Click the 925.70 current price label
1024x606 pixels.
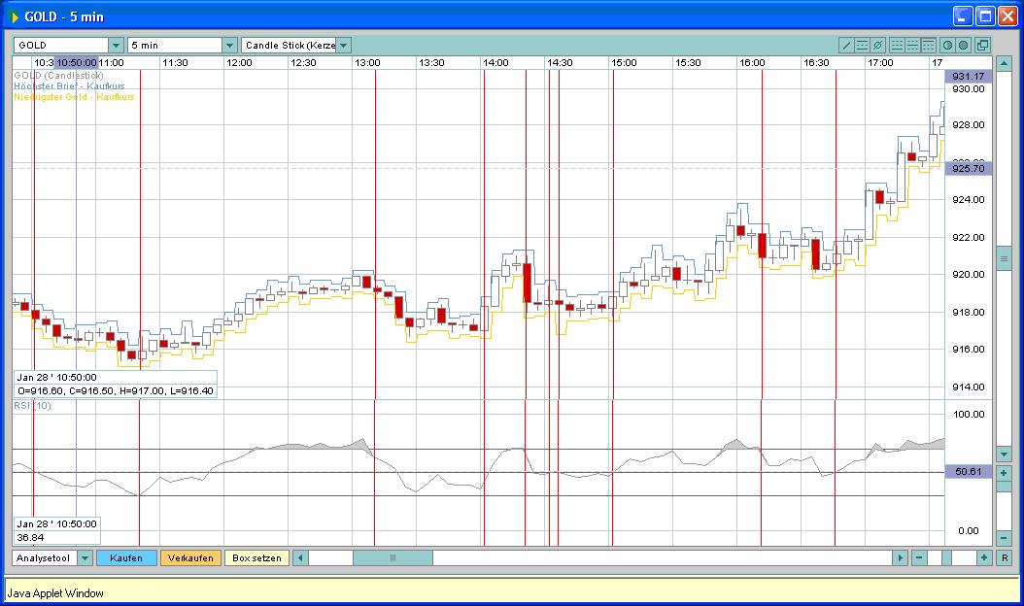968,168
